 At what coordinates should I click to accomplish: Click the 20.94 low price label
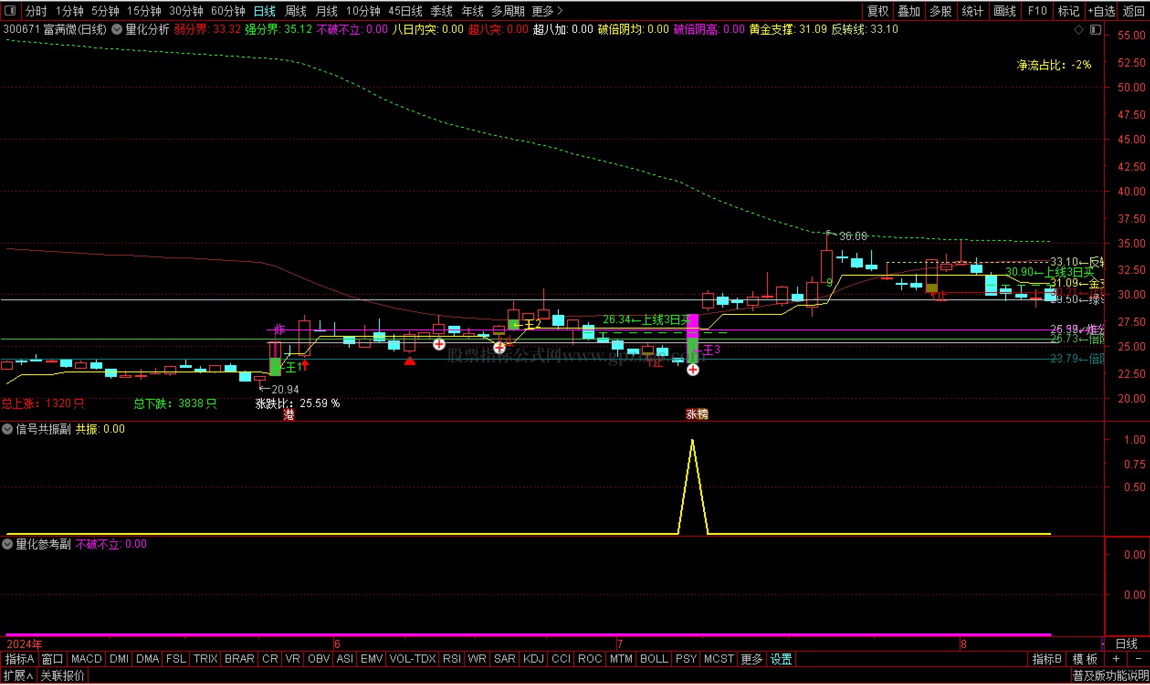285,390
